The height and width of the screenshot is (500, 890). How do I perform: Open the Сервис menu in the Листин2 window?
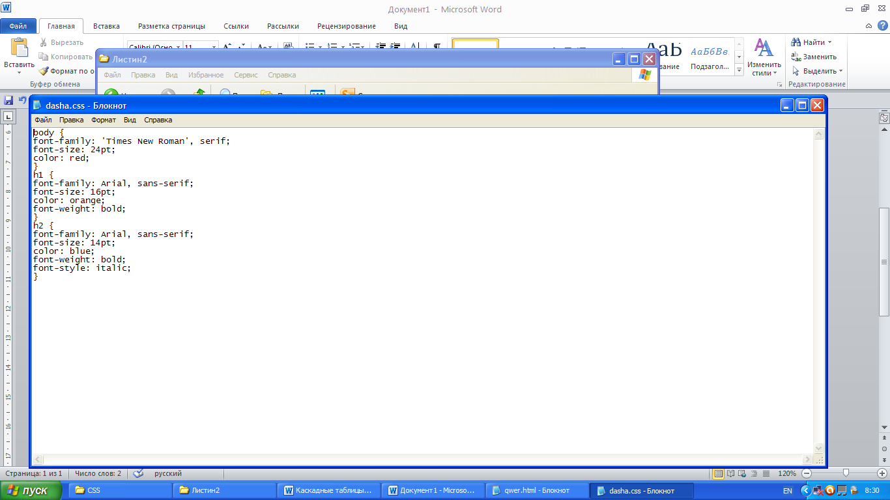(x=246, y=75)
